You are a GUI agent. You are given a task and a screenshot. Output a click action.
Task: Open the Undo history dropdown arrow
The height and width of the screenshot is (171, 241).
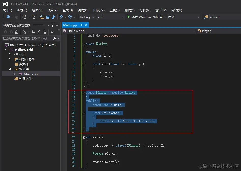[x=65, y=17]
